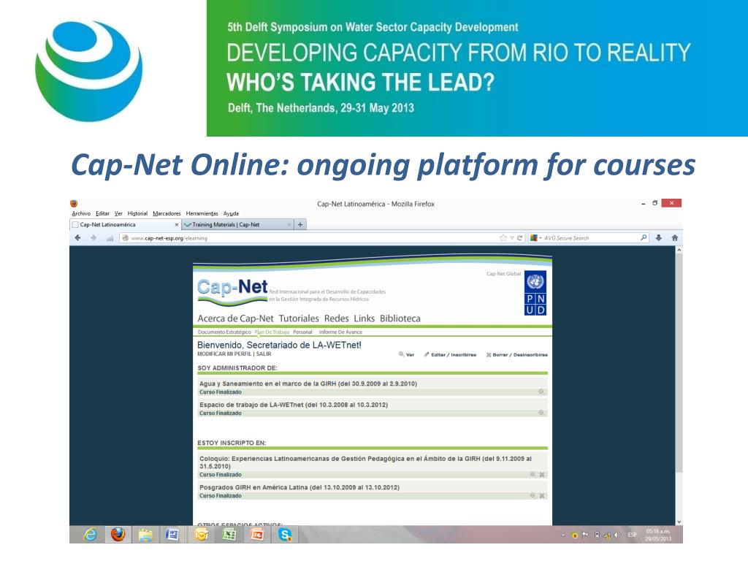Click Informe De Avance submenu link
The image size is (748, 561).
coord(340,332)
